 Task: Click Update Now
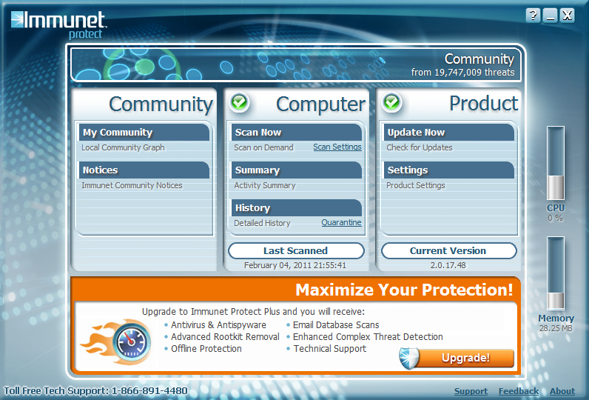(x=449, y=133)
